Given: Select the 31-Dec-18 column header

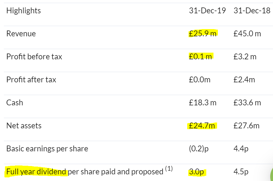Looking at the screenshot, I should [252, 11].
